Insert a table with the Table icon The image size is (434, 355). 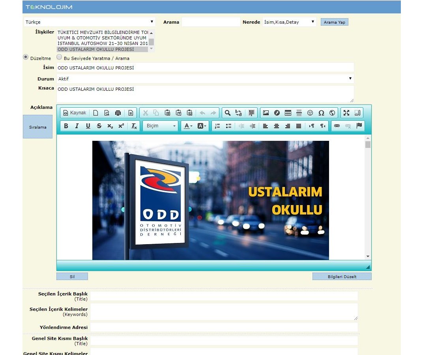tap(288, 113)
